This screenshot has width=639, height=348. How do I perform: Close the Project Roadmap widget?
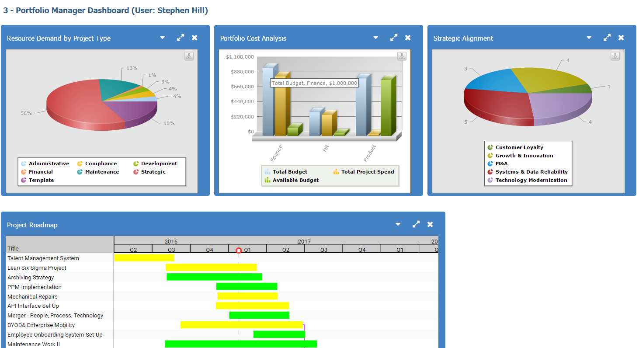(x=430, y=225)
